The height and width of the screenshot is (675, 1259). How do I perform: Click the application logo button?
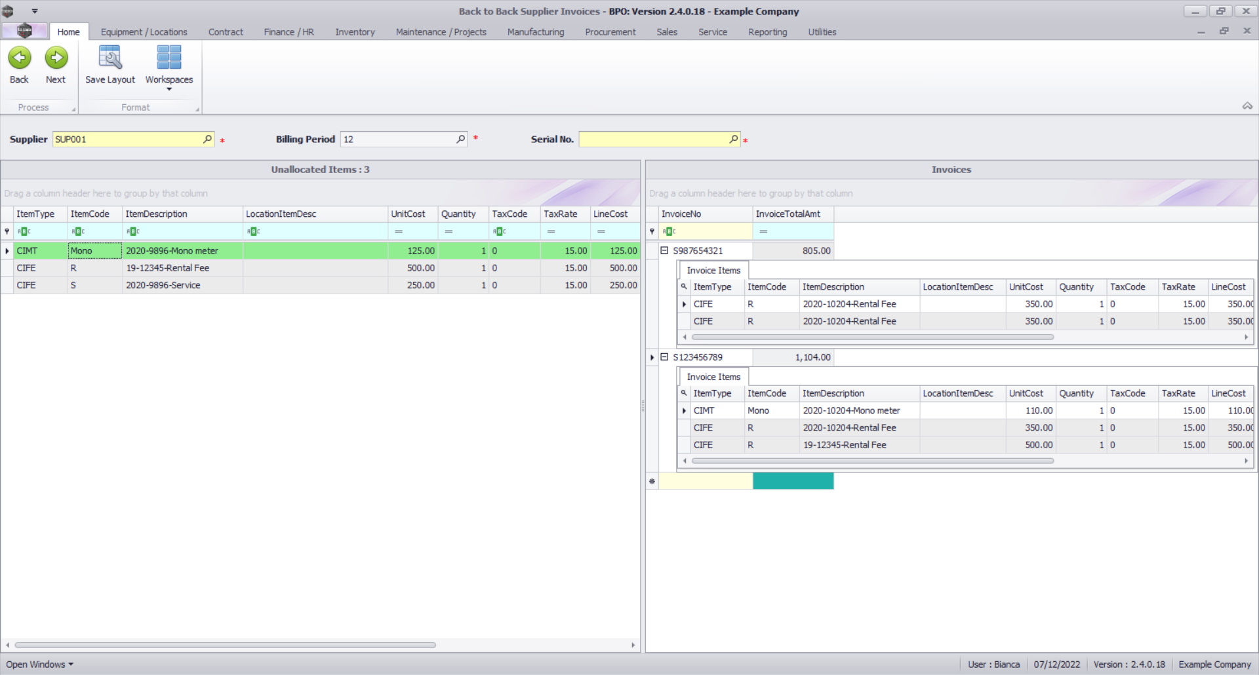(x=24, y=31)
